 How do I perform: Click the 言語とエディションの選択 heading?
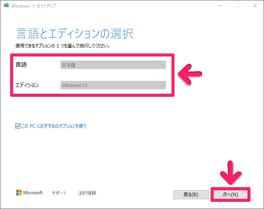click(x=75, y=34)
